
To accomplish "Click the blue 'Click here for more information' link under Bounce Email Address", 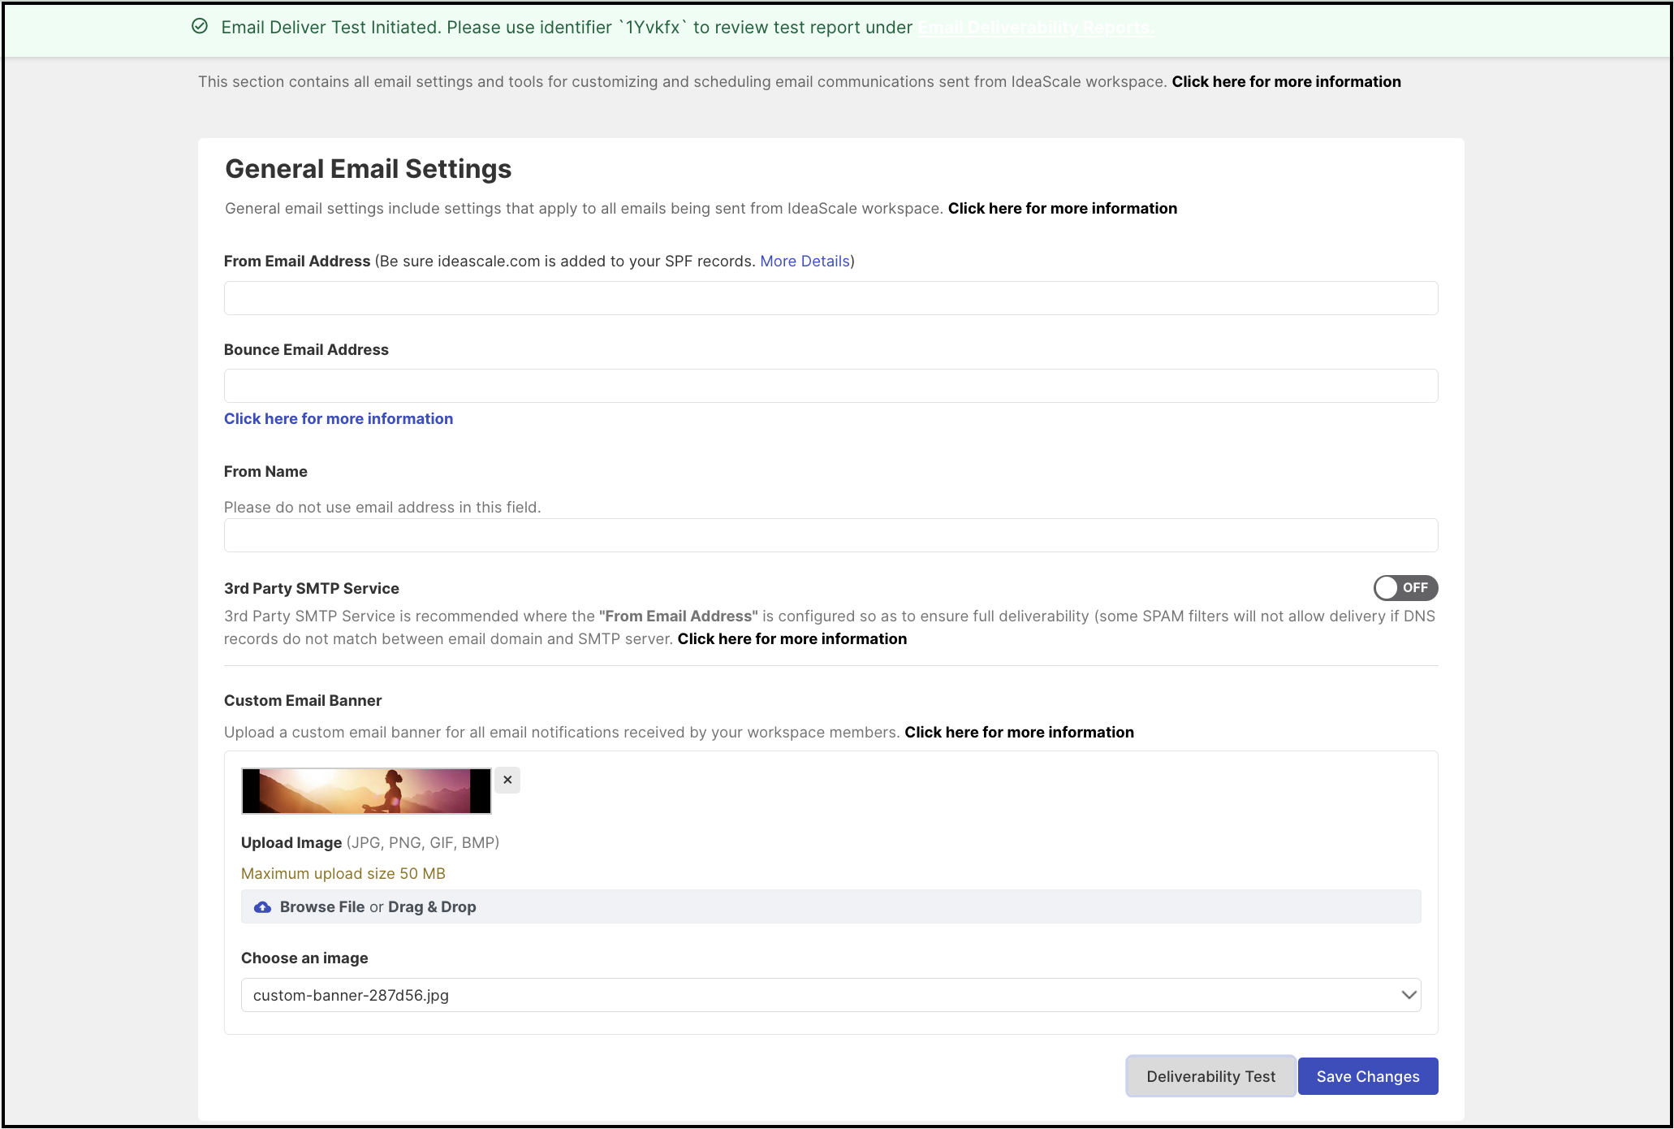I will [x=339, y=418].
